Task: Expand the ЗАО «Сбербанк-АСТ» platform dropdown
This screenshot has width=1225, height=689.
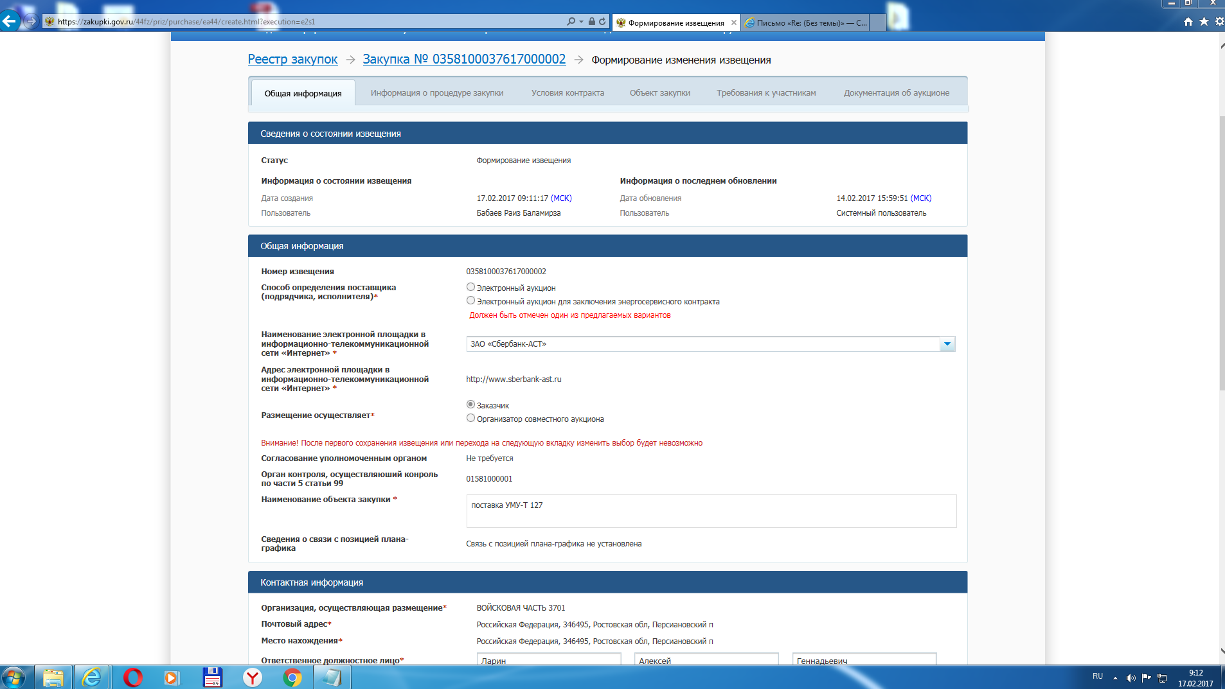Action: [x=947, y=344]
